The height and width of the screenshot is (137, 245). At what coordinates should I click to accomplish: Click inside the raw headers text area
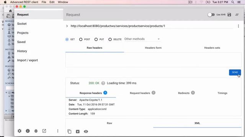pos(154,60)
